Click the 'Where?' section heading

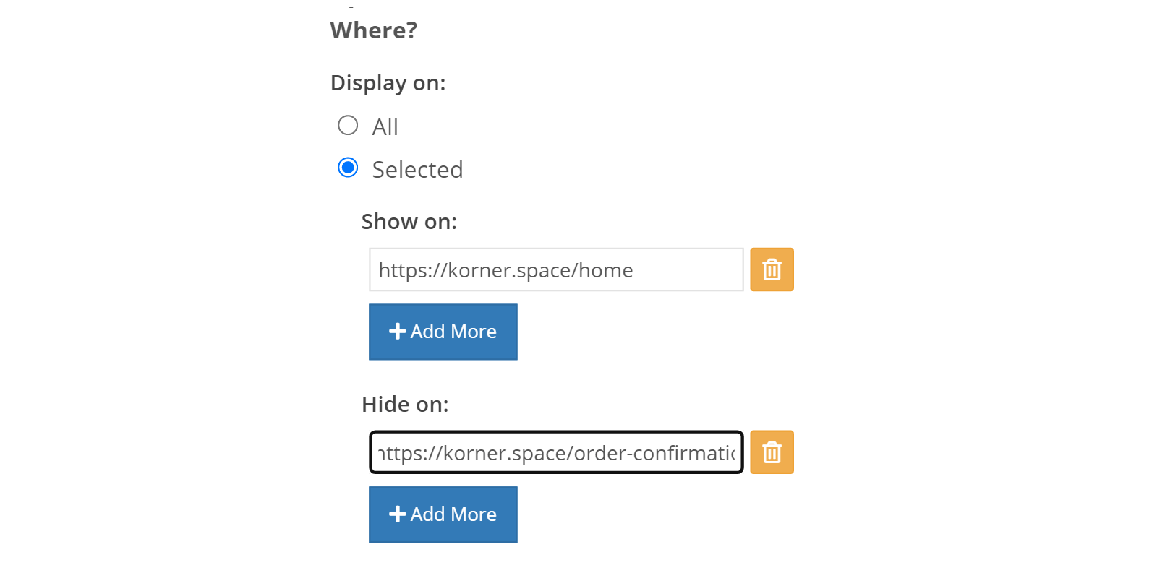pyautogui.click(x=374, y=30)
